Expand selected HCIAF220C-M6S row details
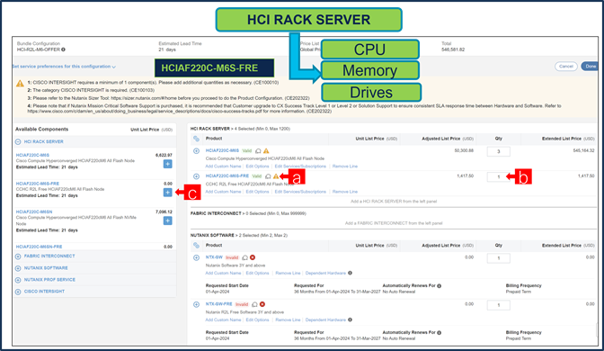The image size is (604, 351). (196, 151)
